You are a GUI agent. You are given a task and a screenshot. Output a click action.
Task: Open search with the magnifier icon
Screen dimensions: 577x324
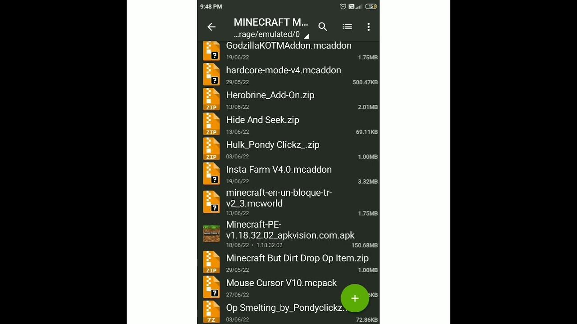tap(323, 27)
